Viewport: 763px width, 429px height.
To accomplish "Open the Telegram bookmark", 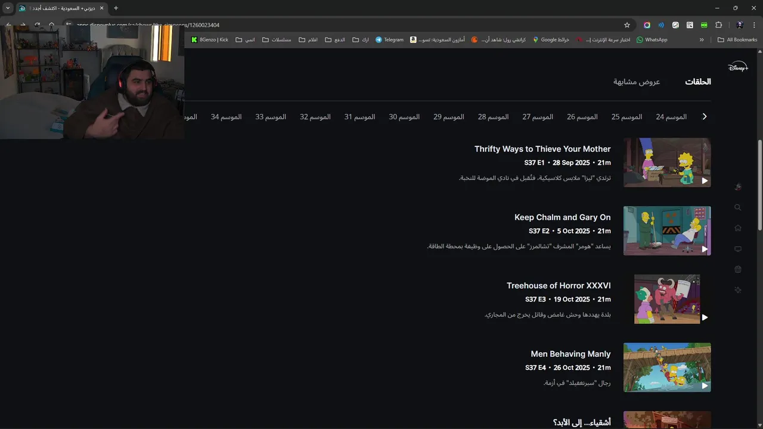I will [x=389, y=40].
